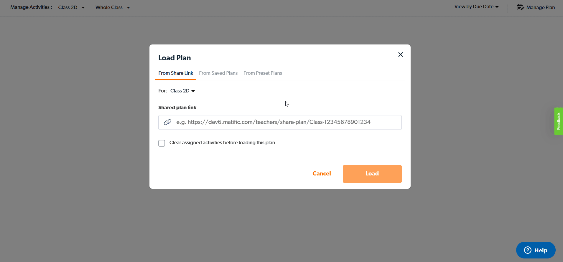Close the Load Plan dialog
This screenshot has height=262, width=563.
(401, 54)
